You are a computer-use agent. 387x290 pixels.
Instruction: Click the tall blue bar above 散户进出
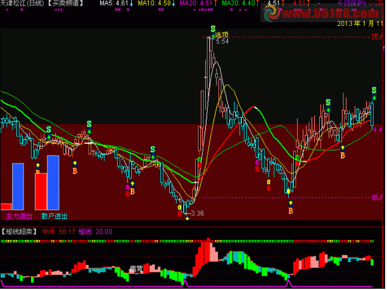[x=53, y=182]
